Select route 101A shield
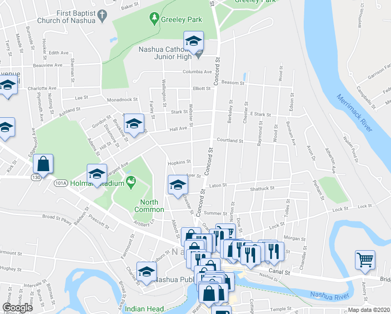 (61, 183)
